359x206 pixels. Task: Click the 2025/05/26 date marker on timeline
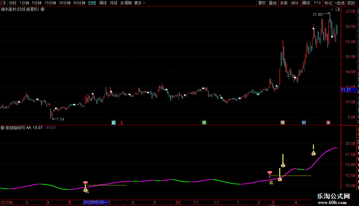[x=95, y=202]
